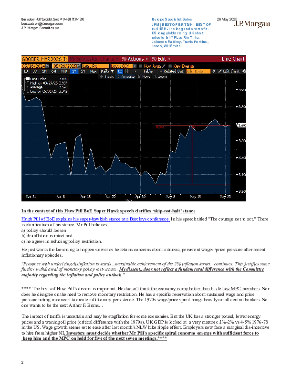Open the end date calendar picker icon
The height and width of the screenshot is (378, 292).
[79, 66]
